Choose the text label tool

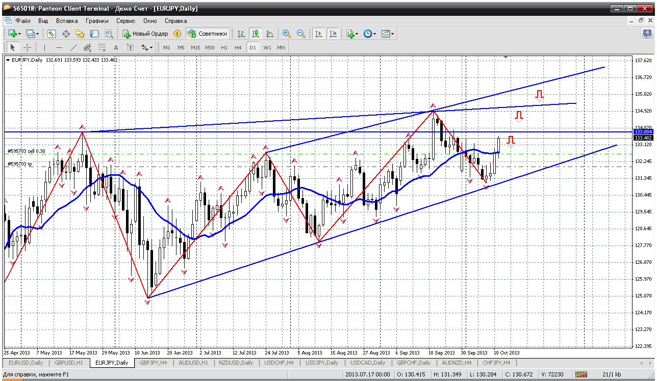click(131, 47)
